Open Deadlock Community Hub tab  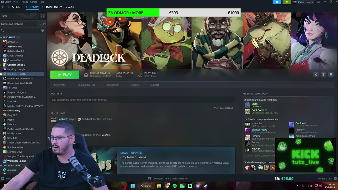click(86, 85)
